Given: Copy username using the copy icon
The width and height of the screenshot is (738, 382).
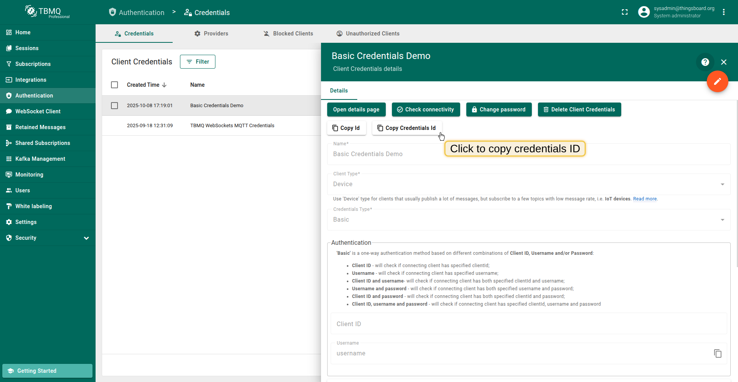Looking at the screenshot, I should click(717, 353).
